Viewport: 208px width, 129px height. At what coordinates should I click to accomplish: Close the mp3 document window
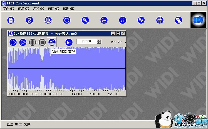pyautogui.click(x=123, y=33)
